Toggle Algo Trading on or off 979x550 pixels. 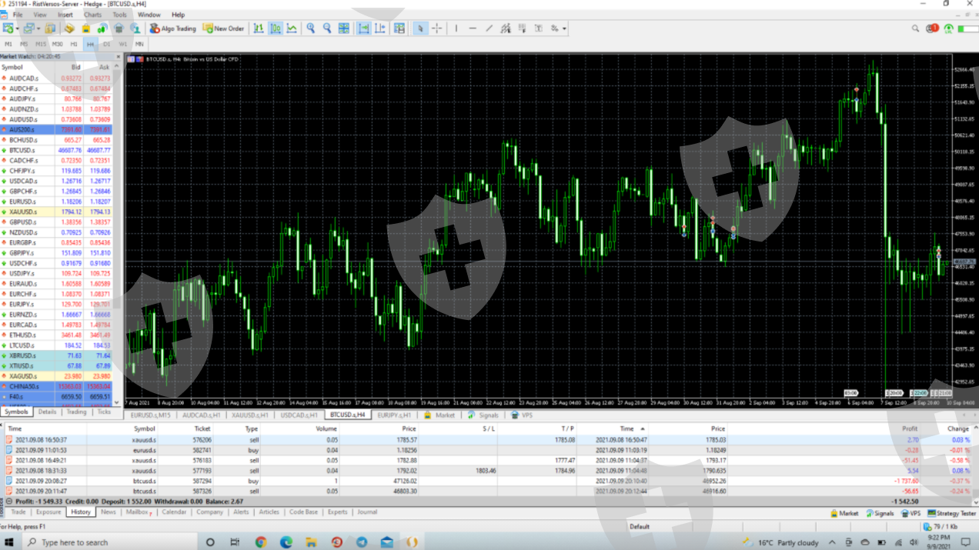pos(173,28)
